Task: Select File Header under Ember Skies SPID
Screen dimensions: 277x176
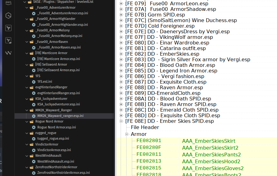Action: pyautogui.click(x=145, y=127)
